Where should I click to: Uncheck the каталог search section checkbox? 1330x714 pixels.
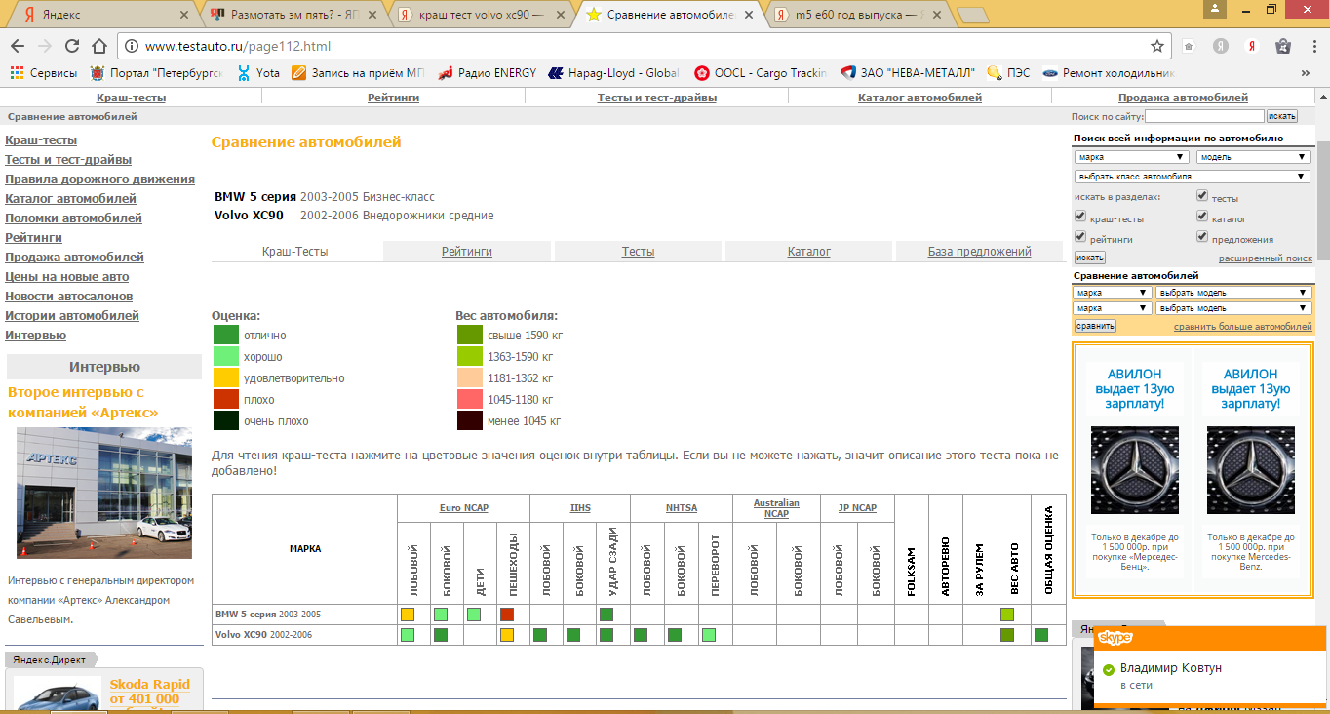click(1202, 218)
